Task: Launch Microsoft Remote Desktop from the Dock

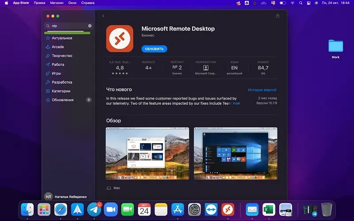Action: pyautogui.click(x=228, y=210)
